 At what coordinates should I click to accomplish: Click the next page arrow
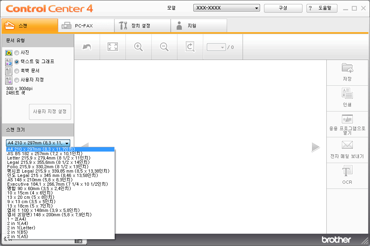point(316,147)
